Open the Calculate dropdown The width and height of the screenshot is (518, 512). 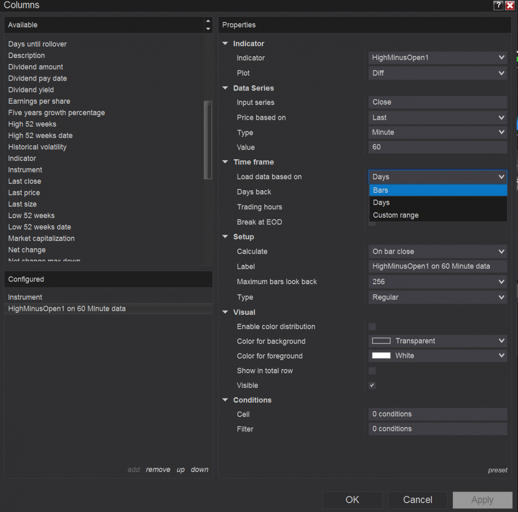coord(437,251)
